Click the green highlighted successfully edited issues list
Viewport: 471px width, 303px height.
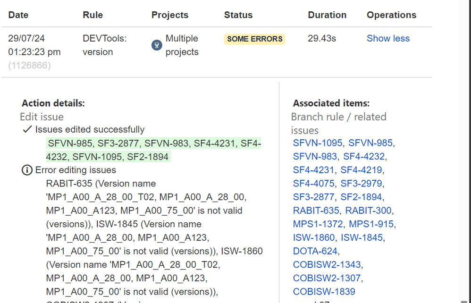coord(153,150)
